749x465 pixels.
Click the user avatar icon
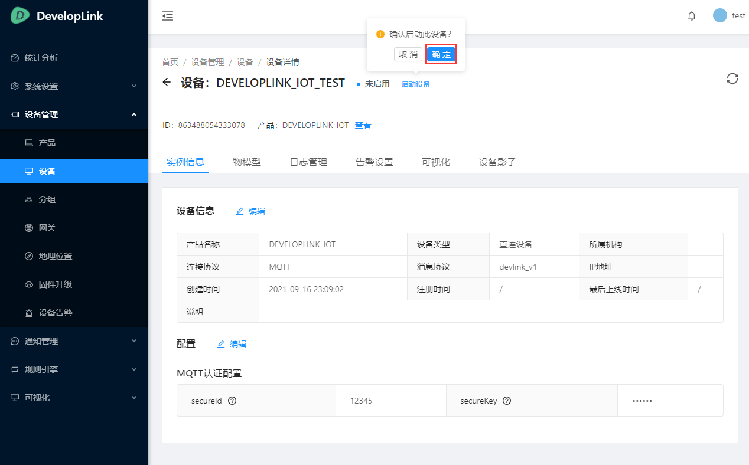[x=719, y=16]
